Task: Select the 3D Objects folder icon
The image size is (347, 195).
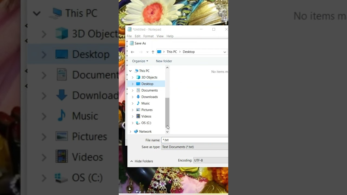Action: (x=138, y=77)
